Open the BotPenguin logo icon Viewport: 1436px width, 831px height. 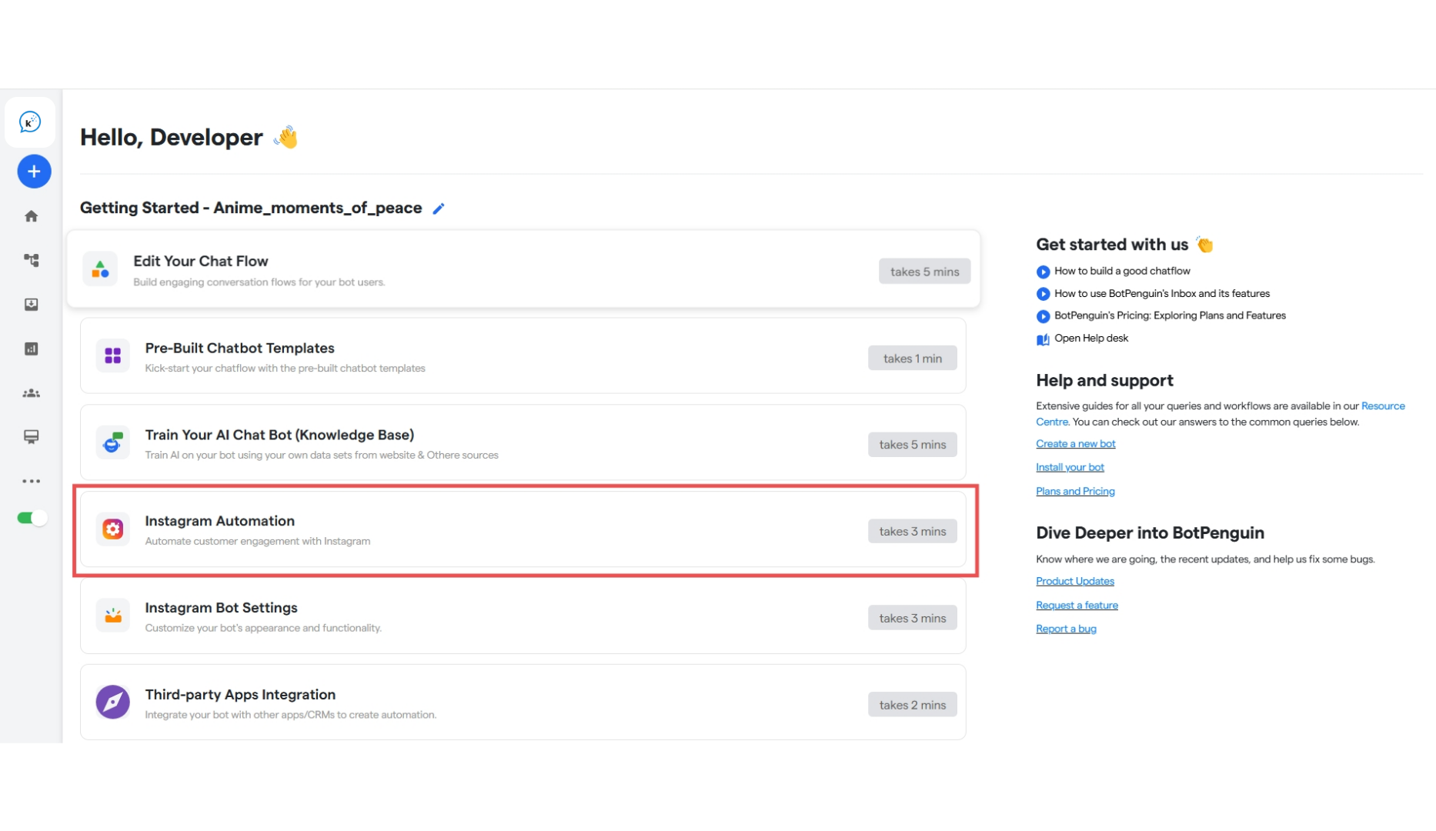tap(30, 122)
